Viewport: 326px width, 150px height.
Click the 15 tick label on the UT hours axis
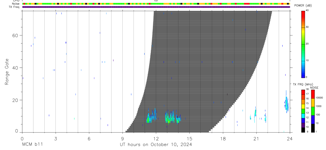(189, 139)
